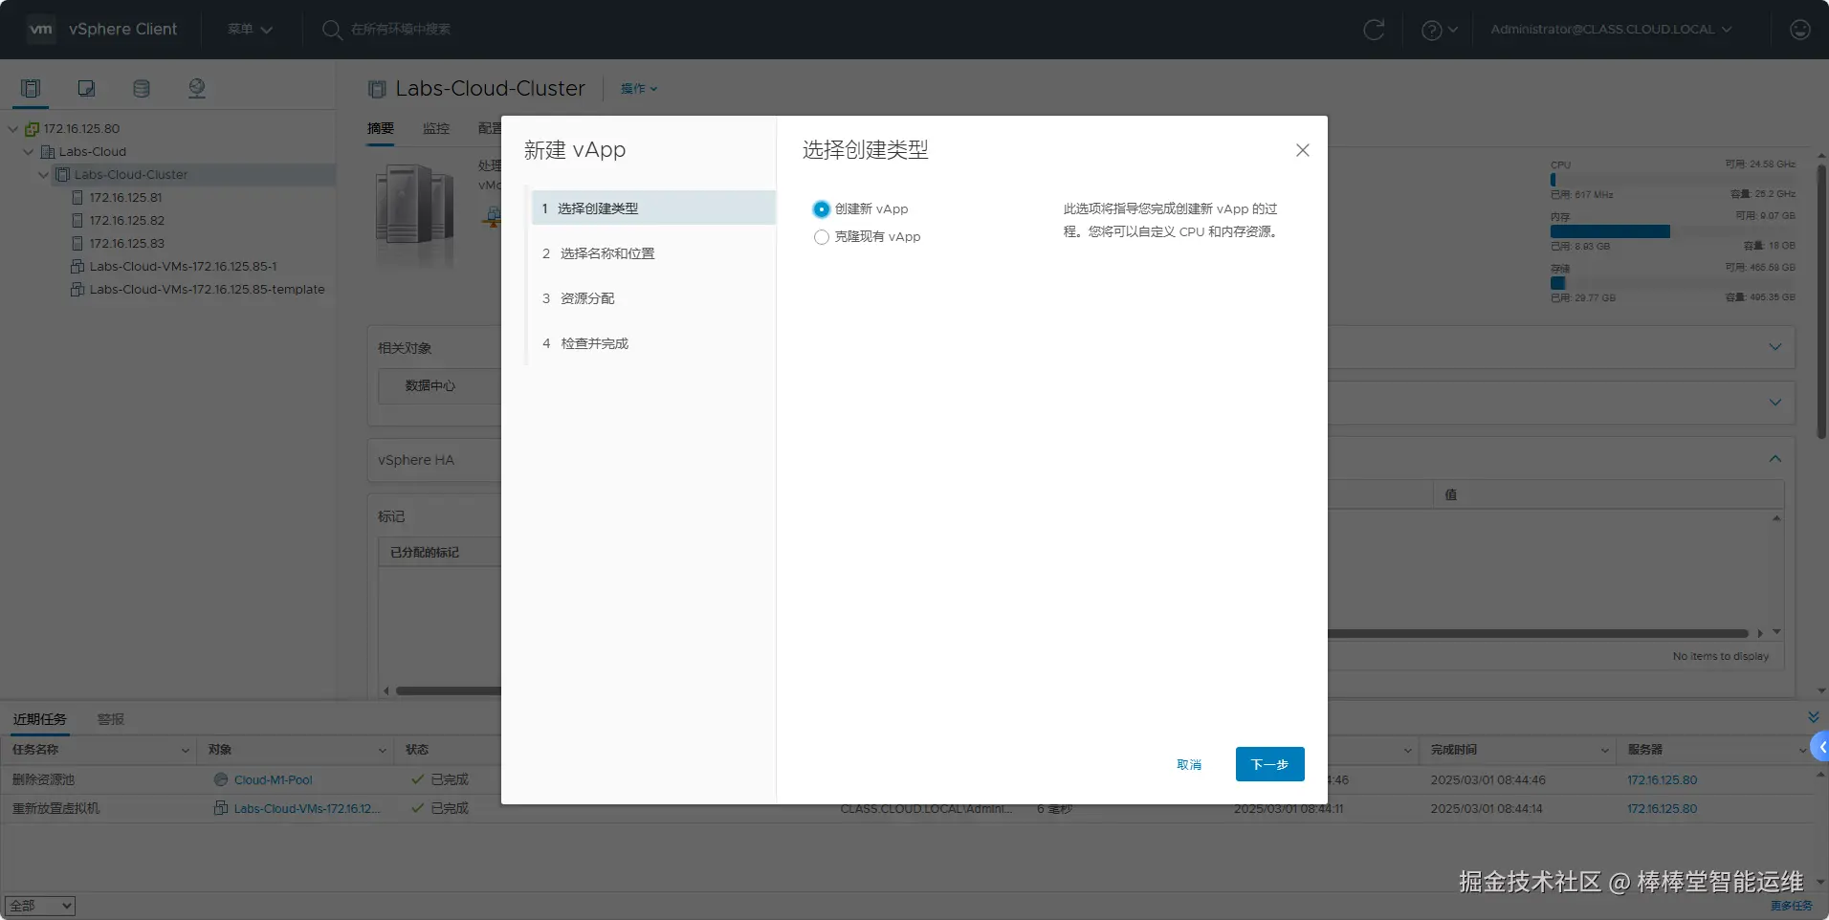This screenshot has height=920, width=1829.
Task: Switch to the Summary tab
Action: [x=381, y=129]
